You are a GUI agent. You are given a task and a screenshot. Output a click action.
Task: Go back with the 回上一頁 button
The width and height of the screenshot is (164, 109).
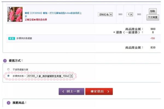pyautogui.click(x=71, y=91)
